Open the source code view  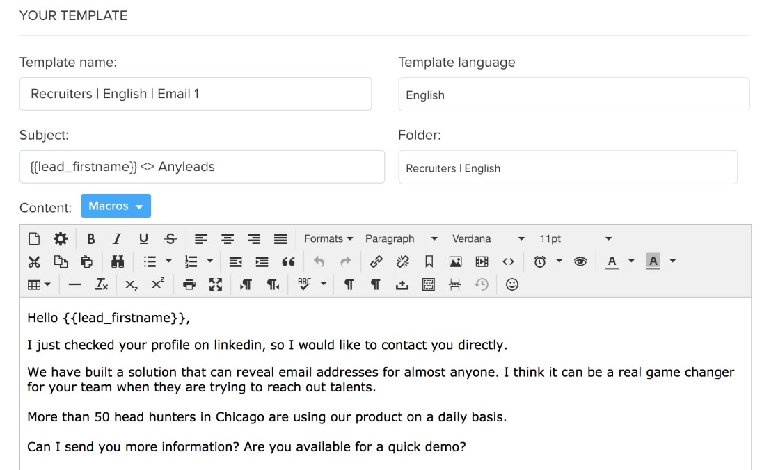coord(508,261)
